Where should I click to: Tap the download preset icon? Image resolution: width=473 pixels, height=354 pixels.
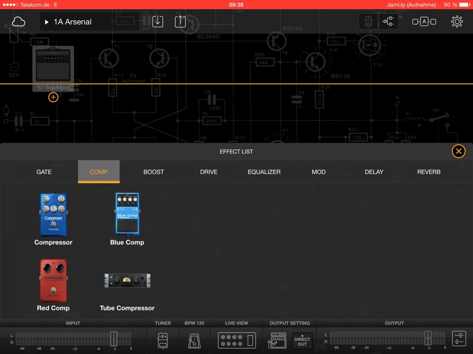158,21
